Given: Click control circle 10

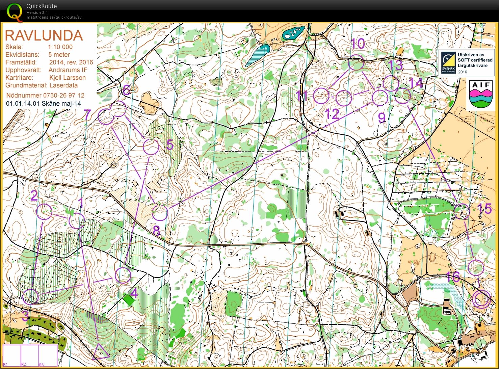Looking at the screenshot, I should 356,62.
